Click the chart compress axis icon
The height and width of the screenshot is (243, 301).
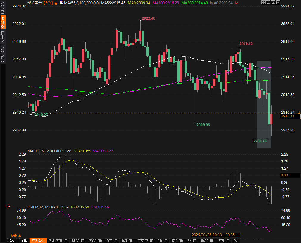[x=268, y=2]
